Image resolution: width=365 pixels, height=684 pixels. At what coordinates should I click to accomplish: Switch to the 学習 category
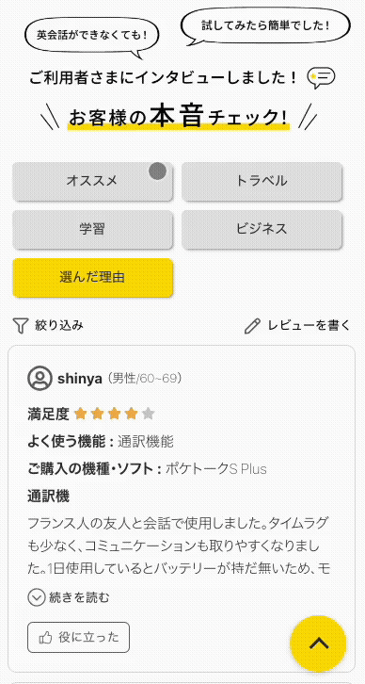click(93, 230)
